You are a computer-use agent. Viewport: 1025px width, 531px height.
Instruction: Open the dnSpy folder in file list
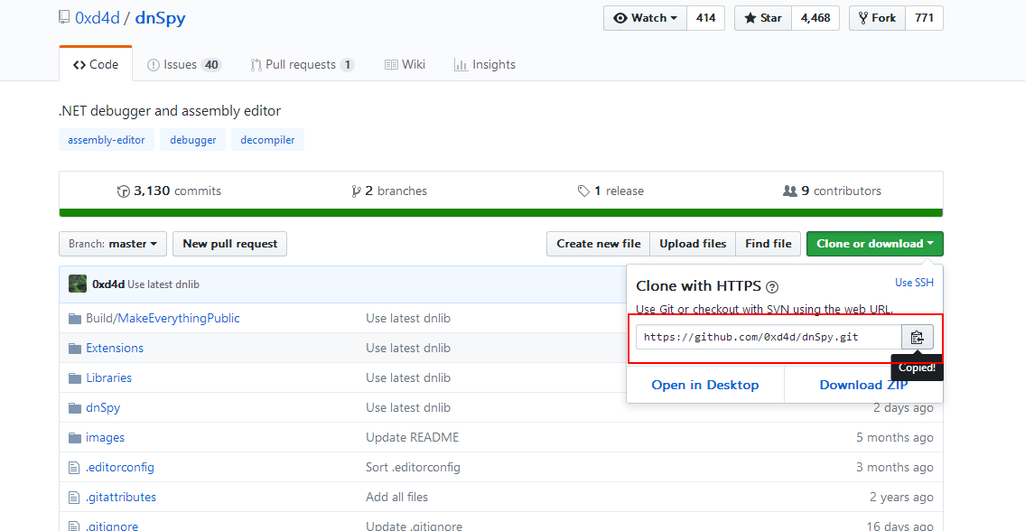[103, 408]
